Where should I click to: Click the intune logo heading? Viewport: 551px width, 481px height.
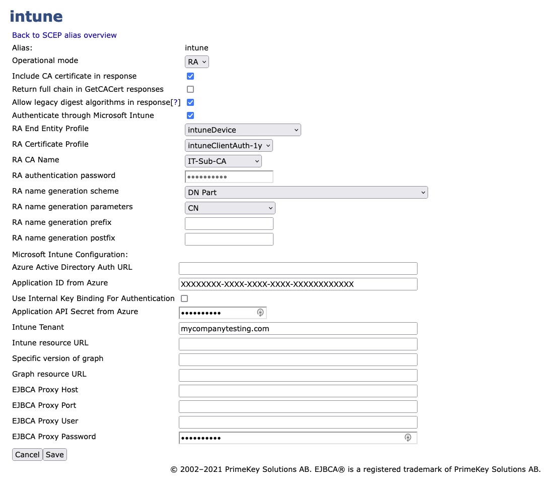36,16
